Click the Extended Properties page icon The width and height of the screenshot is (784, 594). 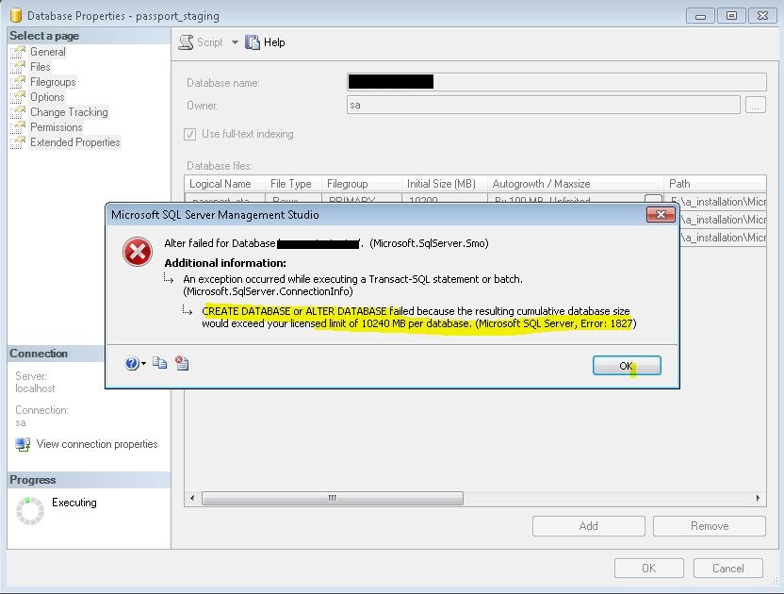18,142
